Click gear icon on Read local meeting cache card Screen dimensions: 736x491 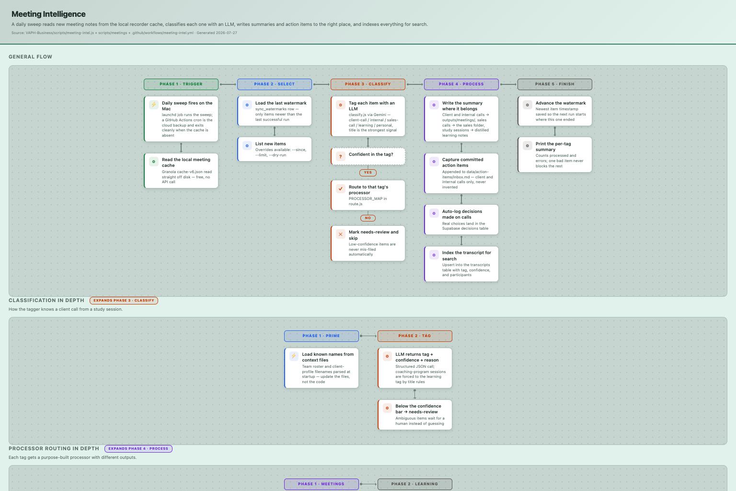tap(154, 162)
